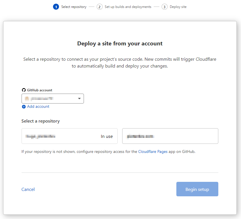
Task: Click the 'Select a repository' heading
Action: pyautogui.click(x=41, y=121)
